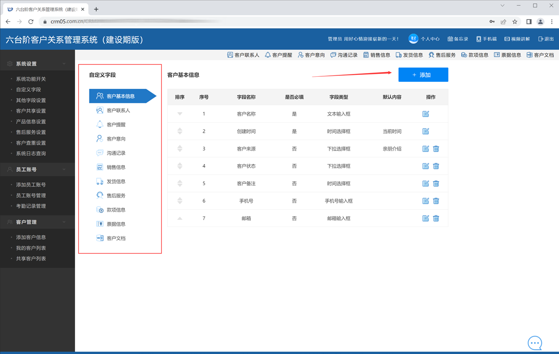The height and width of the screenshot is (354, 559).
Task: Select 沟通记录 in the custom fields list
Action: tap(111, 153)
